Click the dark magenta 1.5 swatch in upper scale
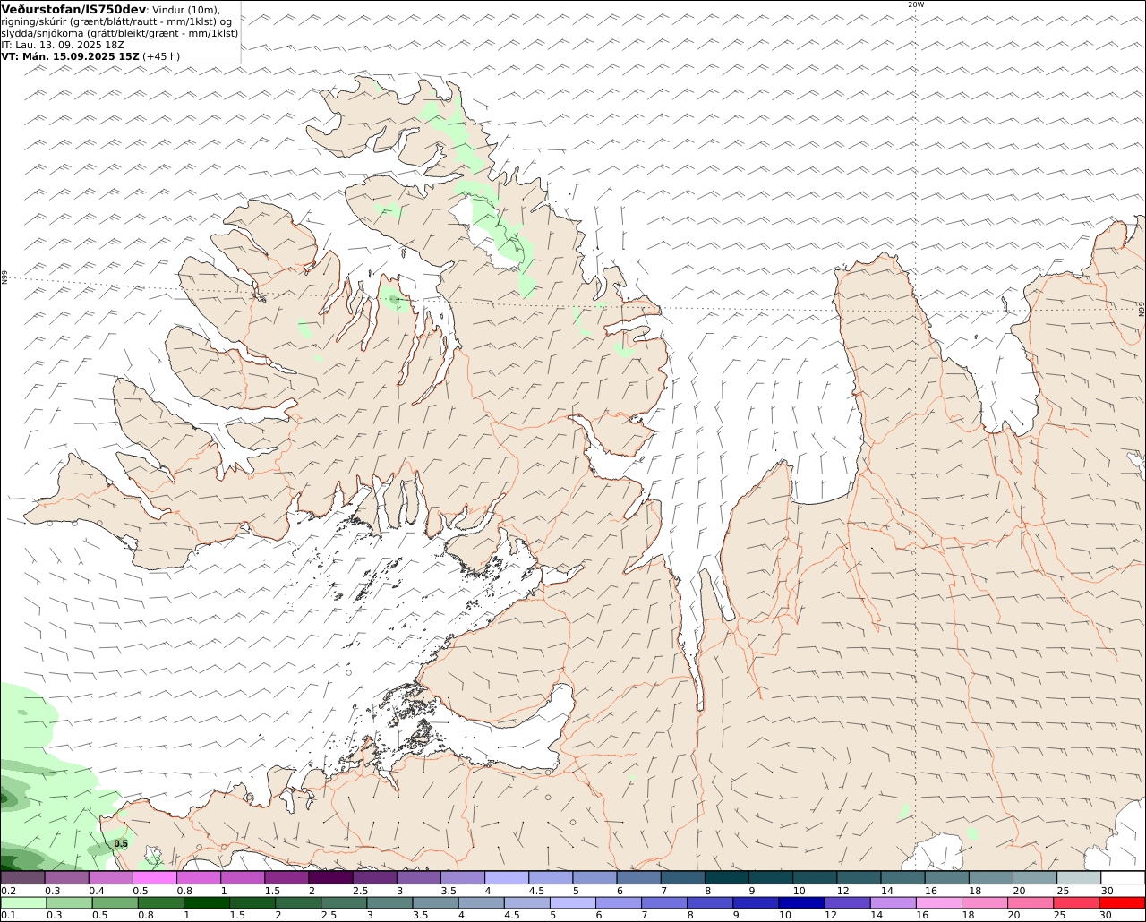The width and height of the screenshot is (1146, 922). coord(286,878)
